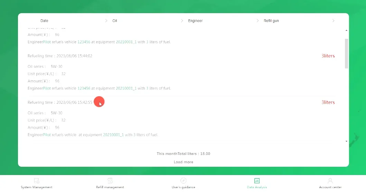
Task: Expand the Refill gun filter chevron
Action: (x=333, y=21)
